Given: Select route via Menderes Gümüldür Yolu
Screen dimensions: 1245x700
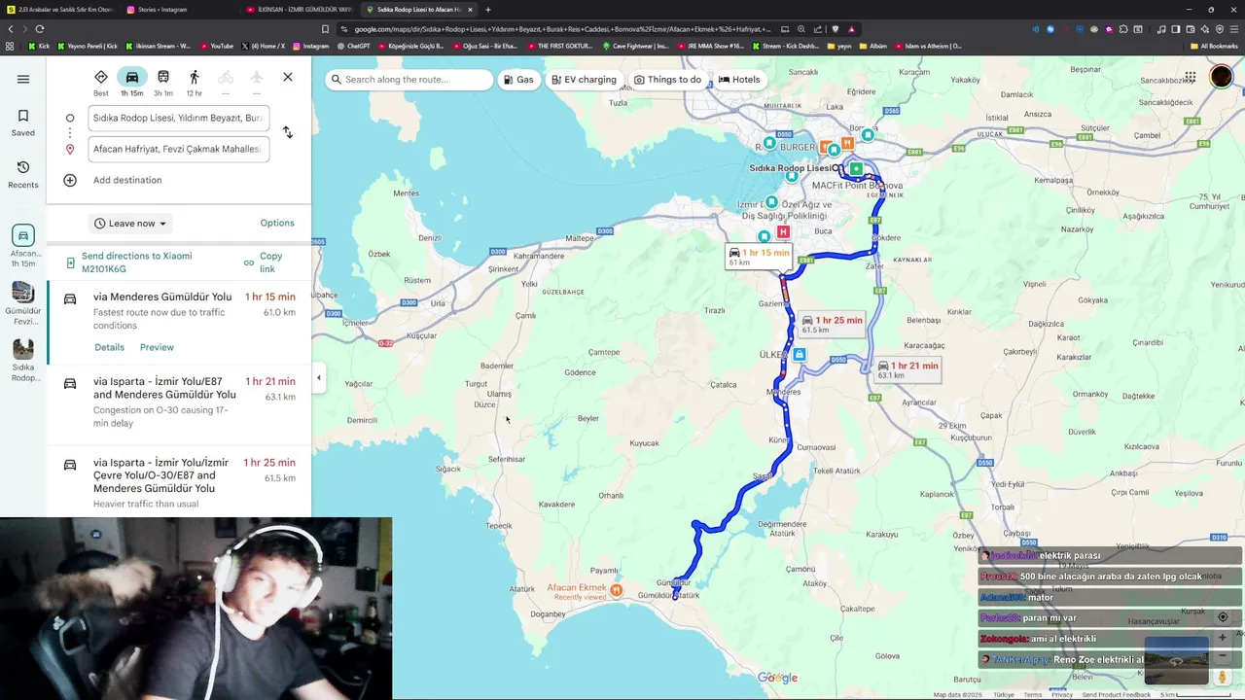Looking at the screenshot, I should click(x=179, y=321).
